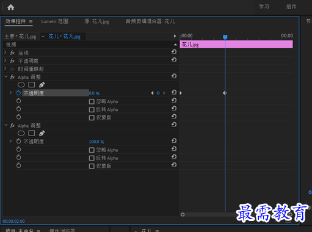Click the blue playhead marker

point(225,37)
